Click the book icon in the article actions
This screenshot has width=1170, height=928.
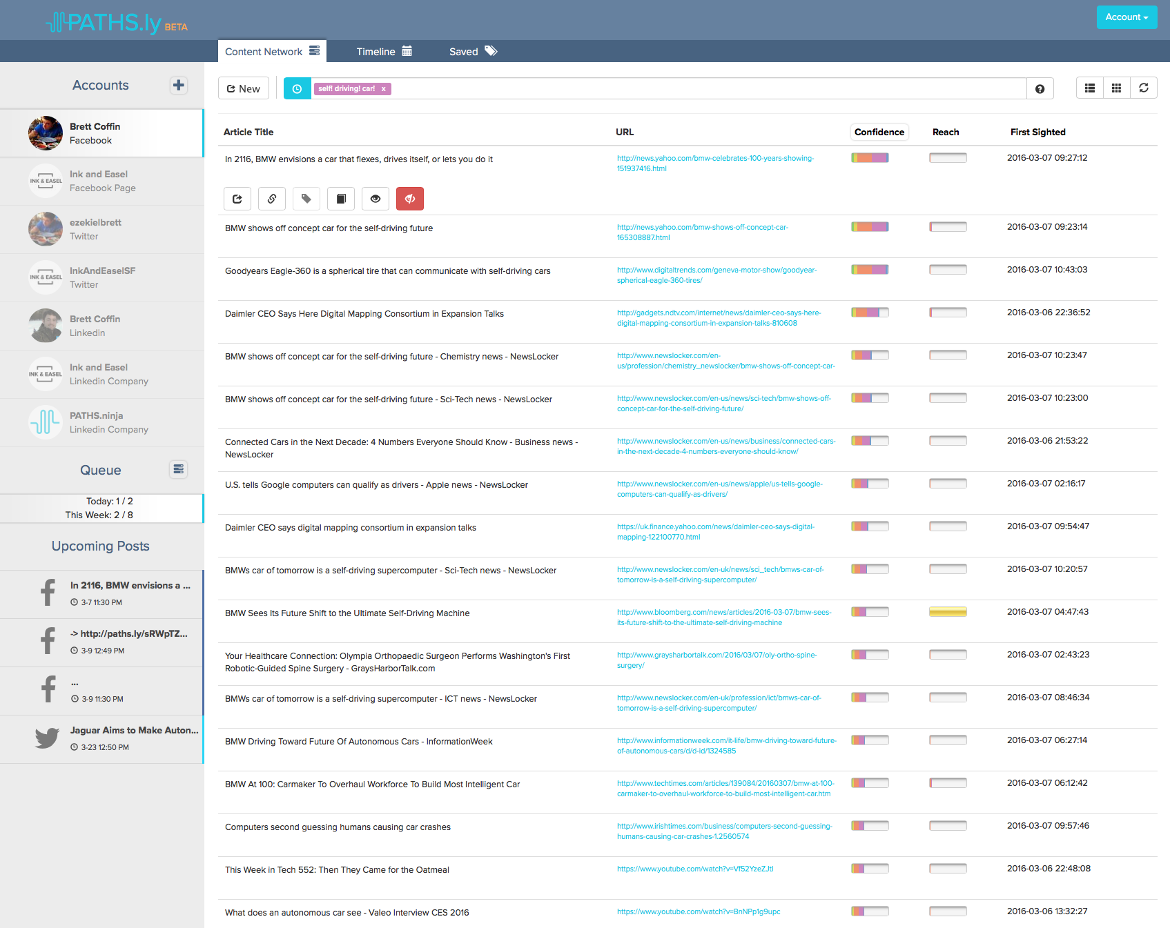341,199
